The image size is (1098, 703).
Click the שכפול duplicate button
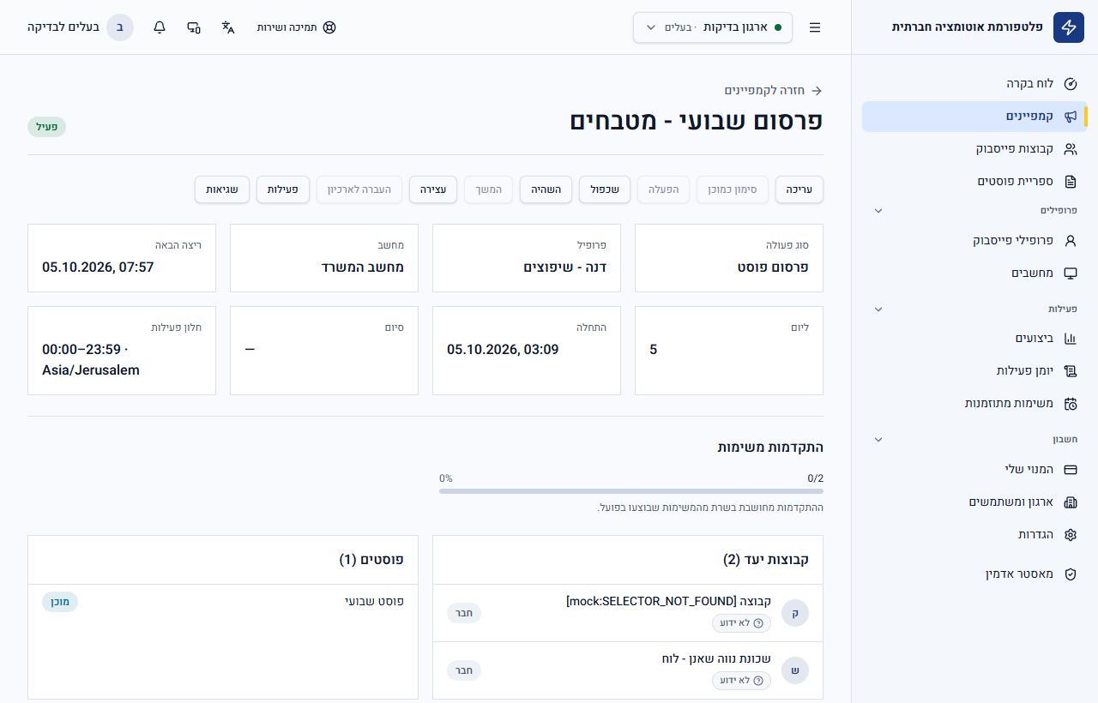click(x=605, y=189)
